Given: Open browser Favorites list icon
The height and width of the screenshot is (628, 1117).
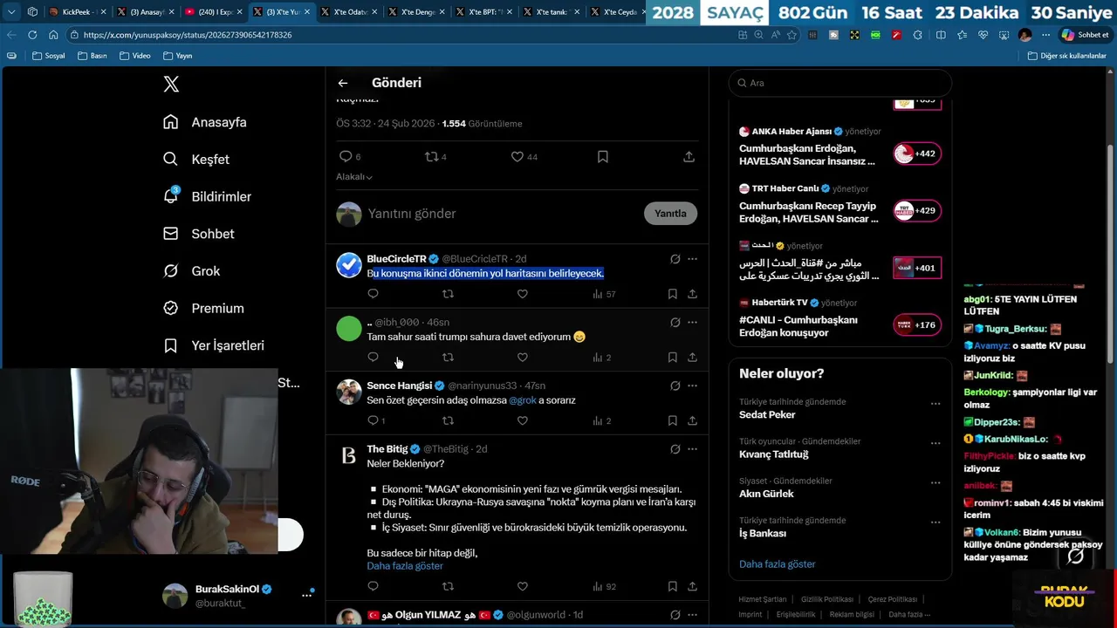Looking at the screenshot, I should (x=962, y=35).
